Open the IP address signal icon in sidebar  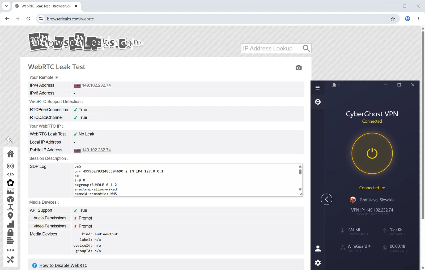(10, 166)
